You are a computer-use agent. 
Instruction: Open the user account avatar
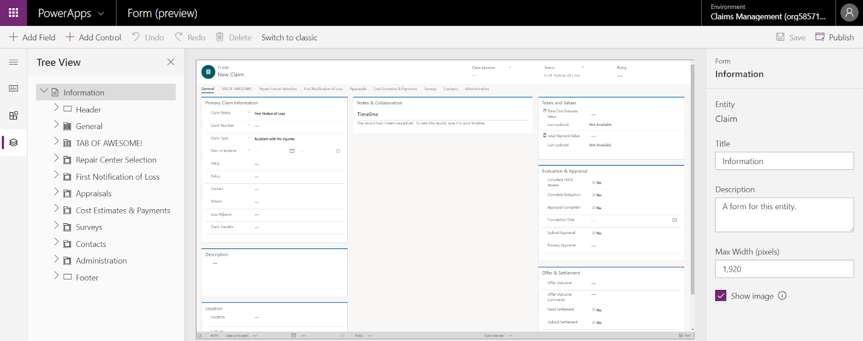[x=849, y=13]
